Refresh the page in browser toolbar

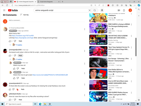[x=7, y=5]
